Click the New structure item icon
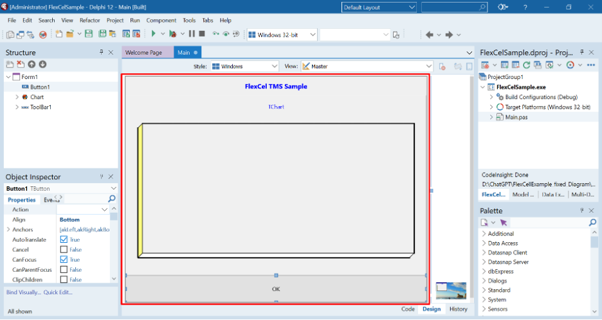The height and width of the screenshot is (320, 602). (10, 64)
